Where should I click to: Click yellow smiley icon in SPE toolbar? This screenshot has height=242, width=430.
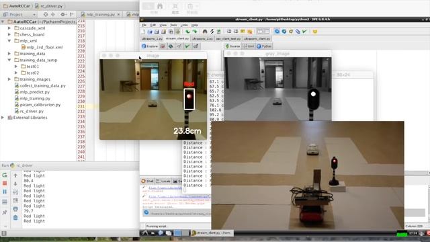point(315,32)
